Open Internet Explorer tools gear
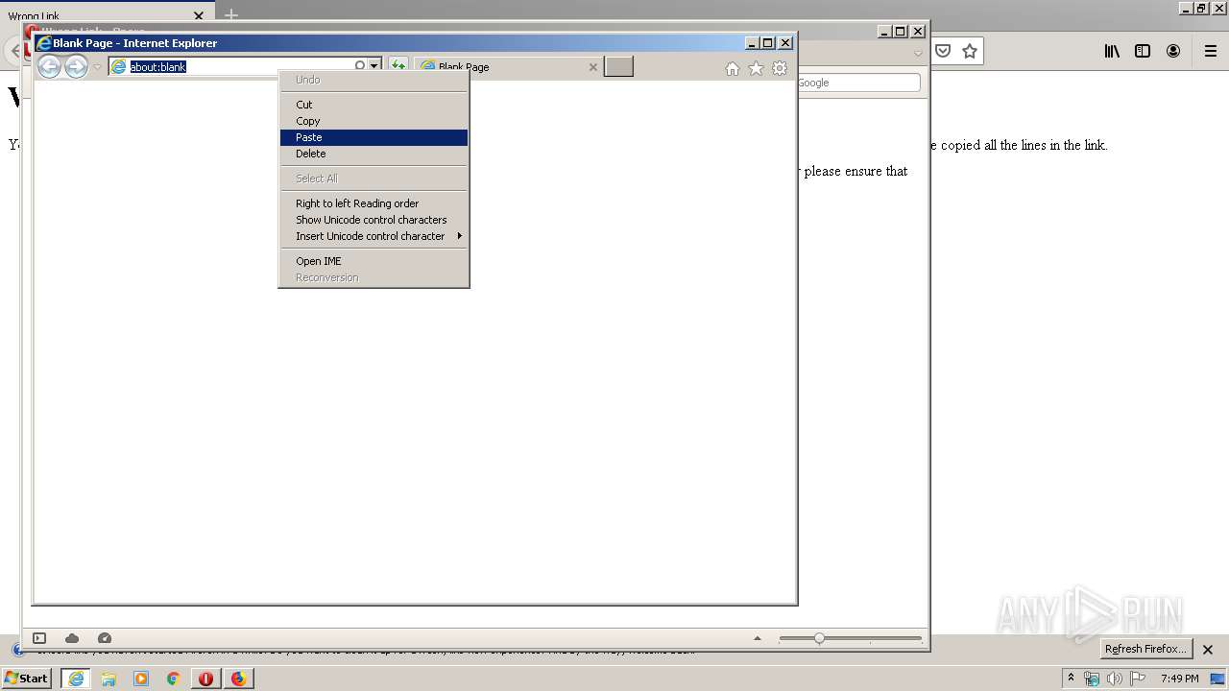Image resolution: width=1229 pixels, height=691 pixels. [780, 68]
